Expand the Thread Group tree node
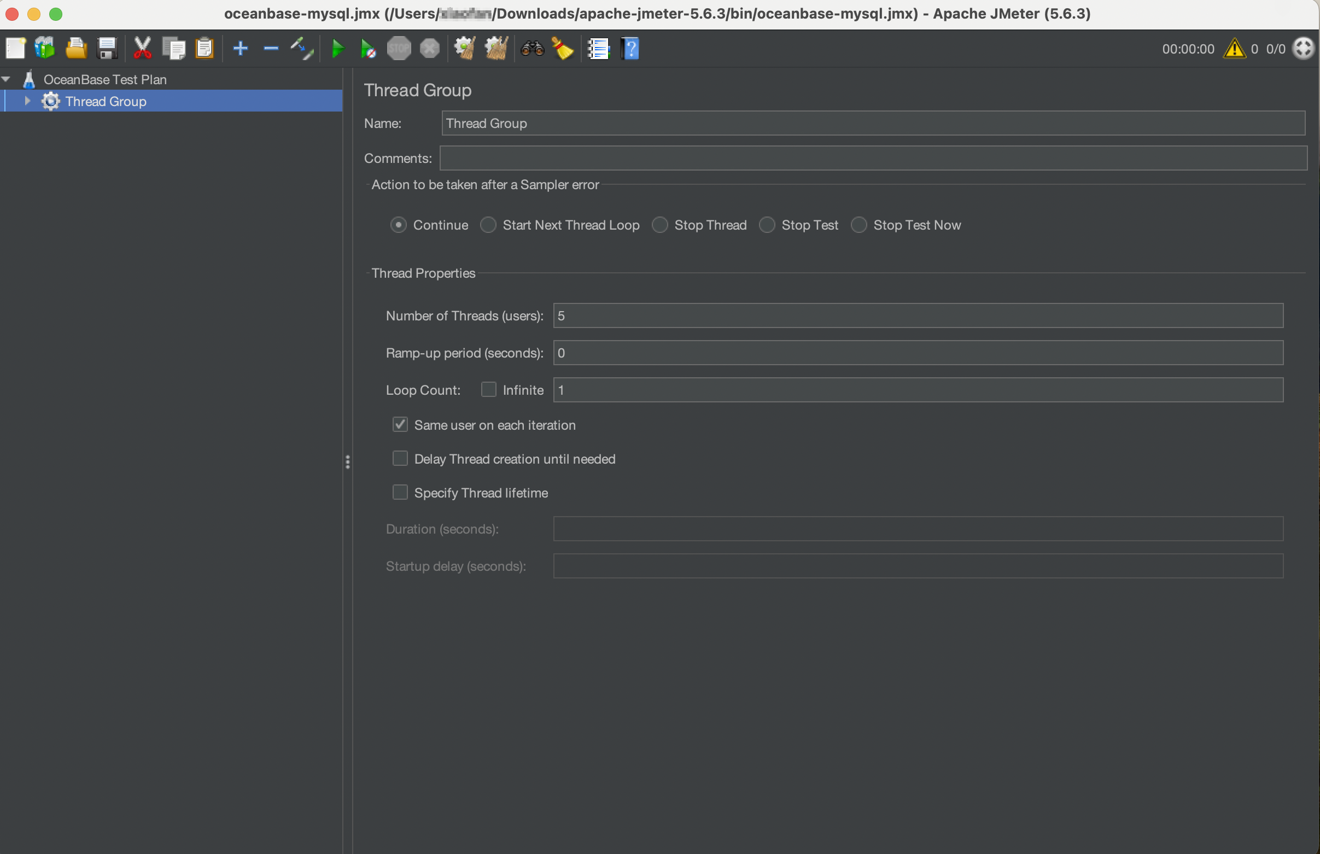This screenshot has width=1320, height=854. [27, 102]
